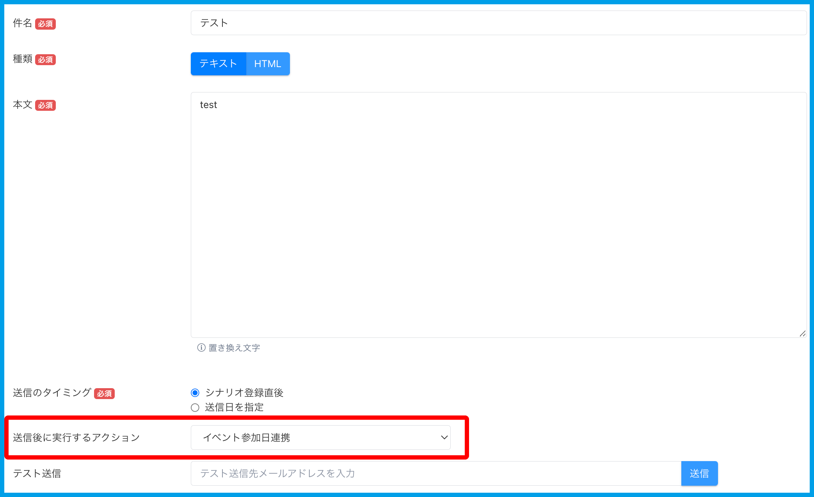The height and width of the screenshot is (497, 814).
Task: Click the シナリオ登録直後 label text
Action: click(244, 393)
